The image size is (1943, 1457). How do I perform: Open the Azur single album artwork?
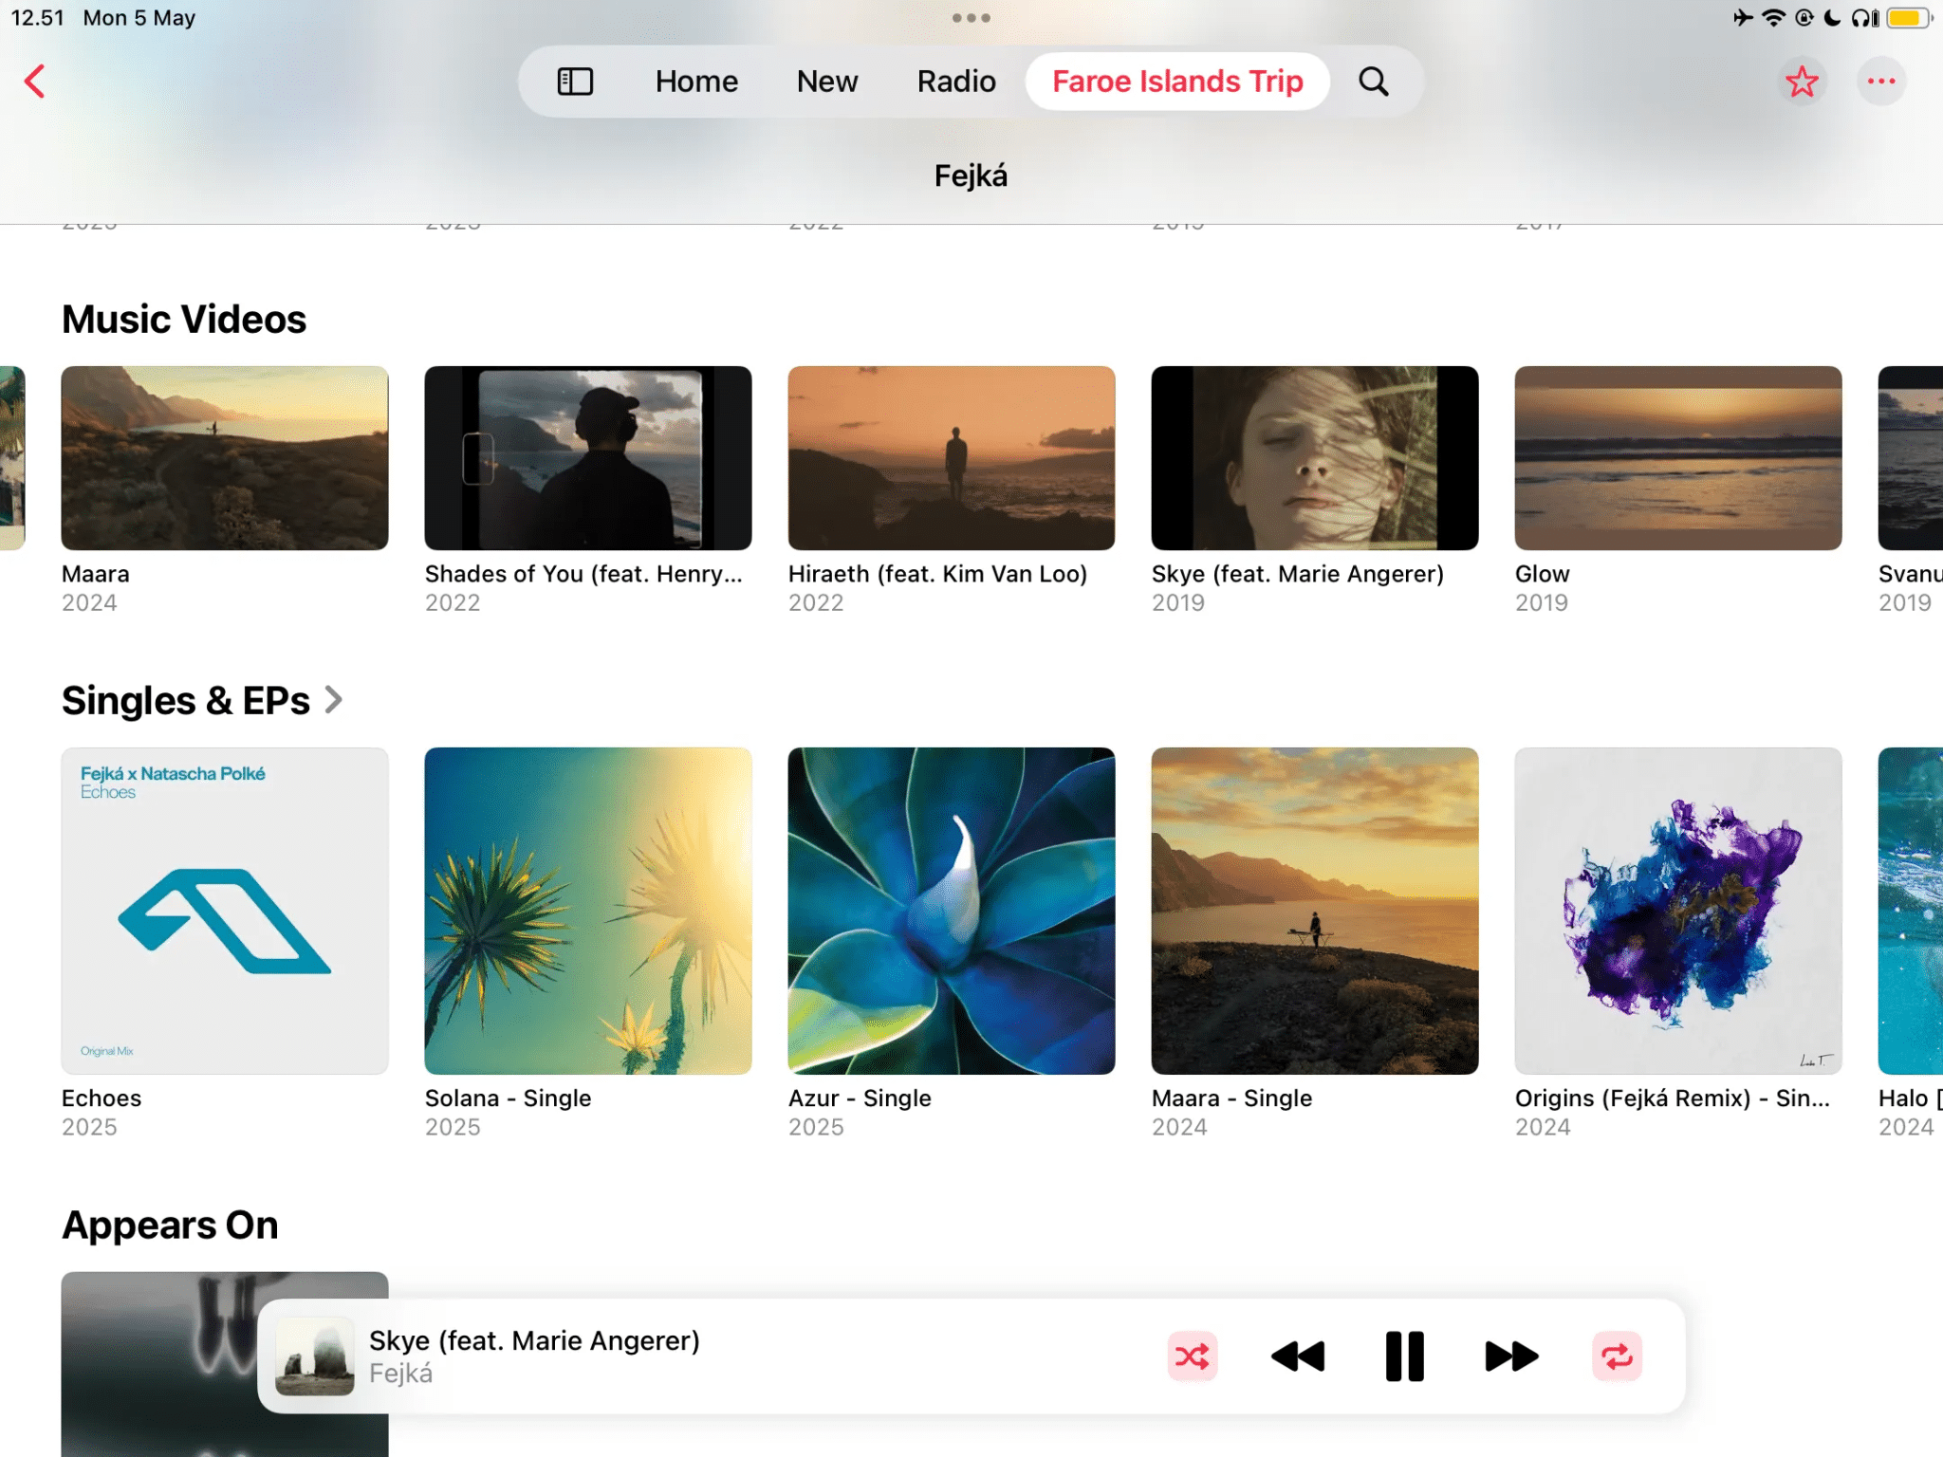pyautogui.click(x=951, y=913)
